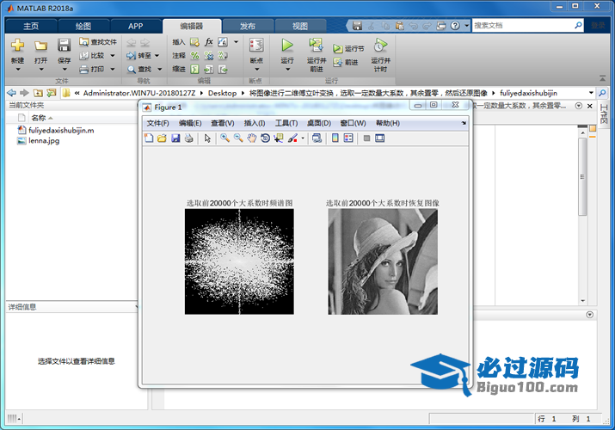Toggle the Insert Legend button in Figure 1

click(348, 138)
